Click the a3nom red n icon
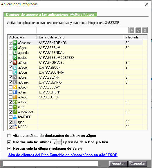This screenshot has height=168, width=152. pos(15,62)
